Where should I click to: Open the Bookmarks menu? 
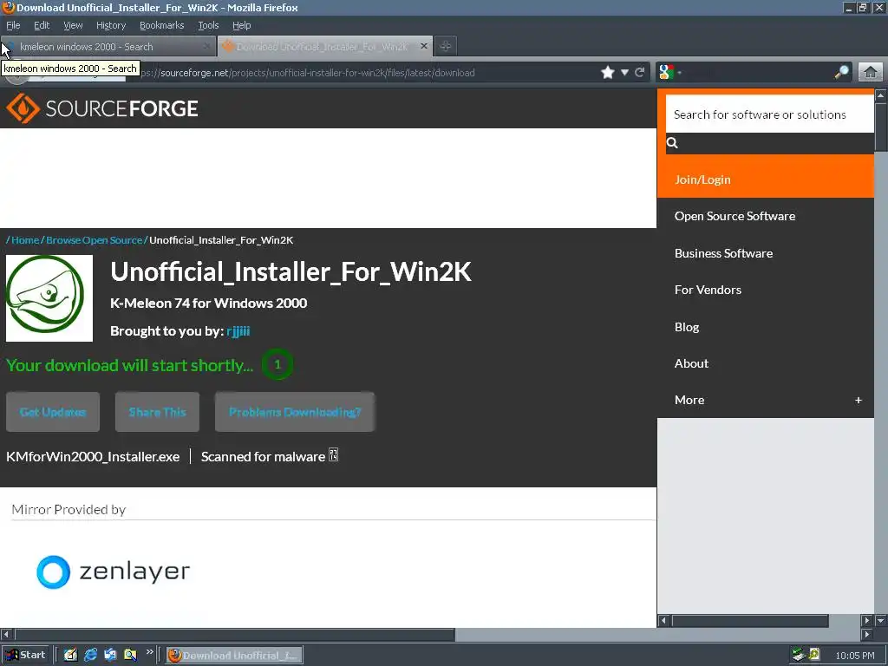[x=162, y=25]
